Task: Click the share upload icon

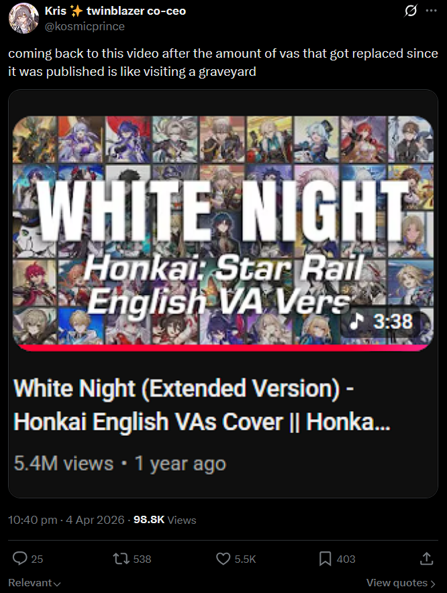Action: pos(427,559)
